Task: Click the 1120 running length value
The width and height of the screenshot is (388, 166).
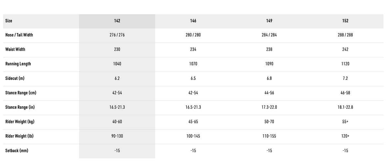Action: pos(345,64)
